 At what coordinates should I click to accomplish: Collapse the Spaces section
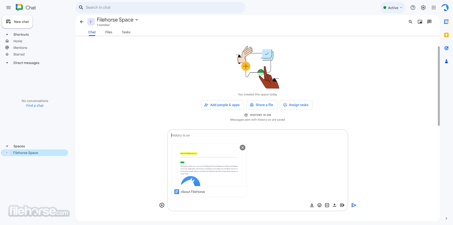click(7, 146)
